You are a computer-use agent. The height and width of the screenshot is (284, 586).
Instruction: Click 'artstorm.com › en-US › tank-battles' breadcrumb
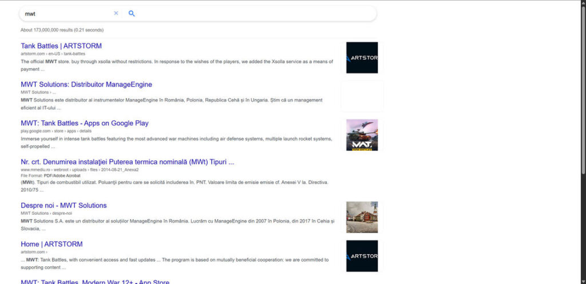(x=53, y=54)
